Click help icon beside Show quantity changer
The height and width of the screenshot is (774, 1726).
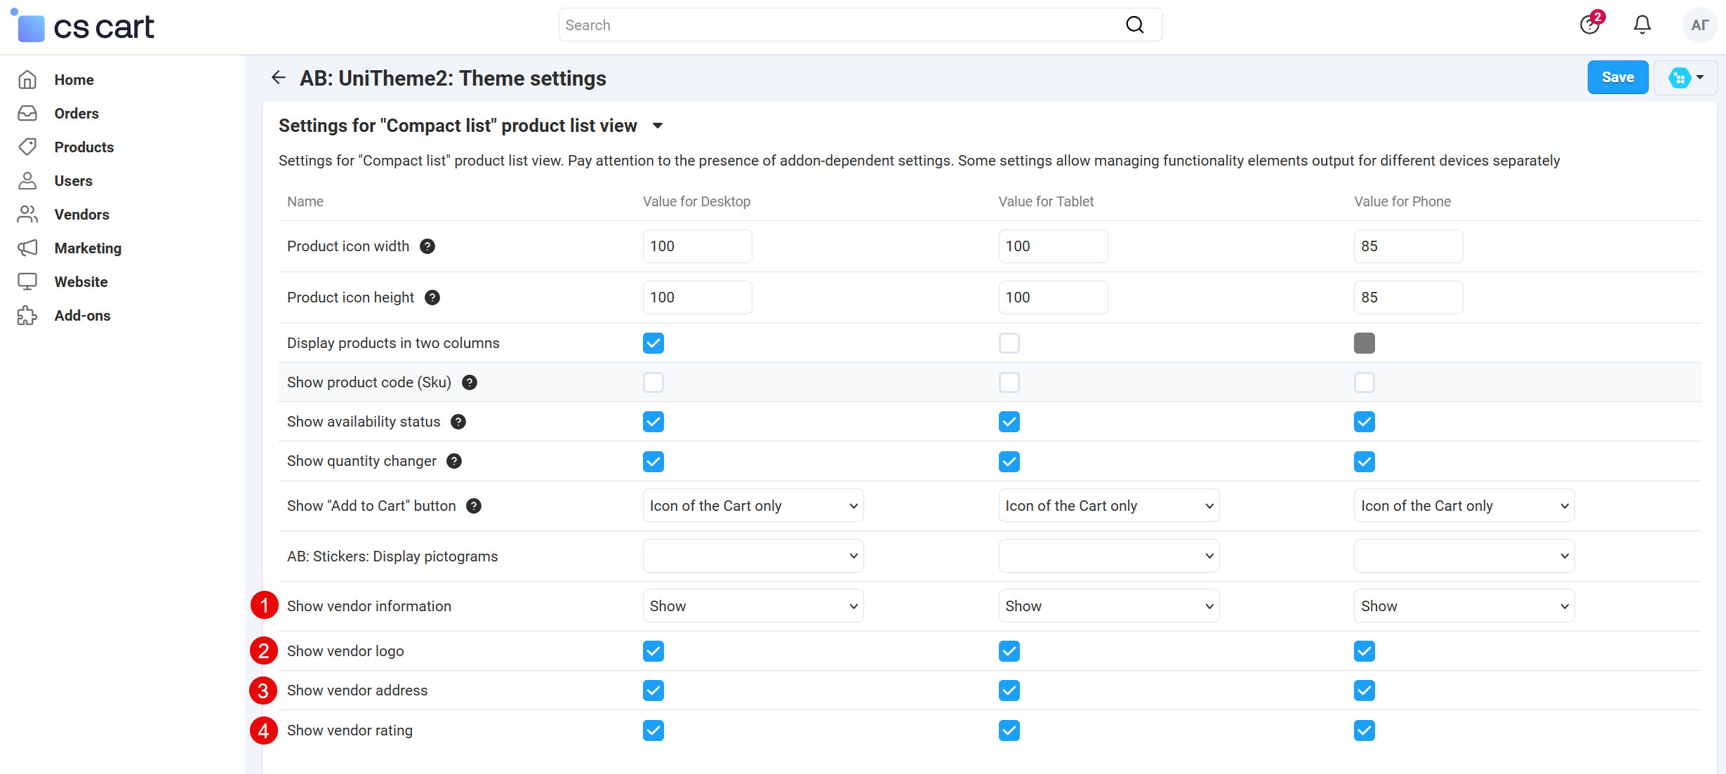tap(453, 461)
